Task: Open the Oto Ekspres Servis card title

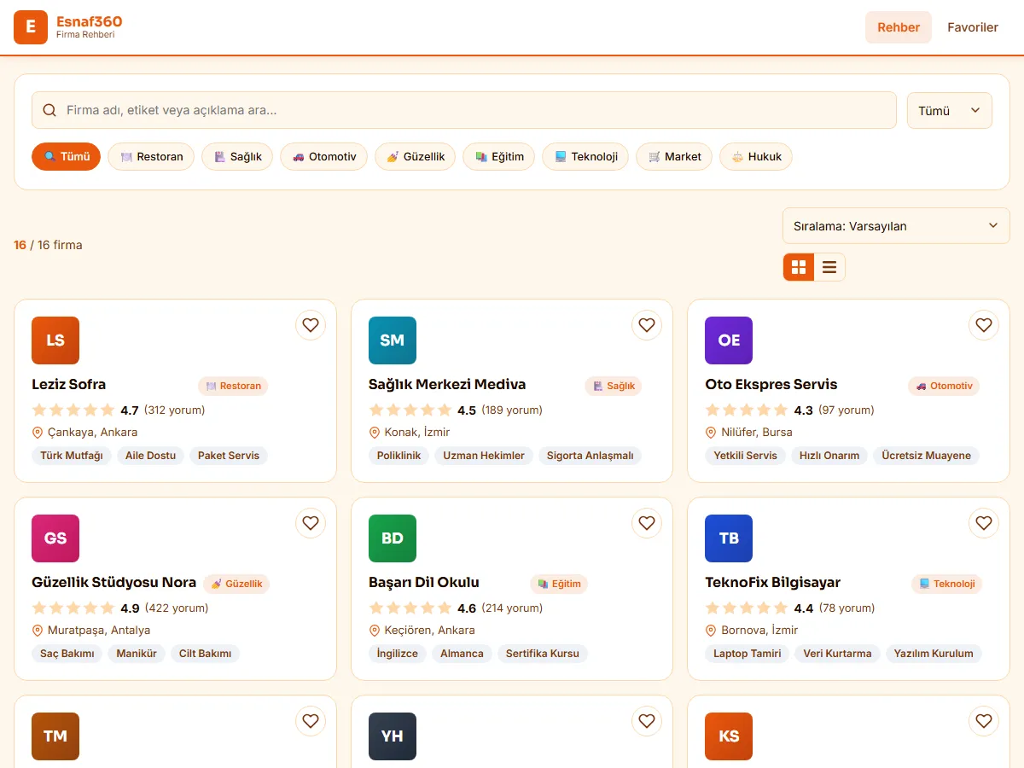Action: click(771, 384)
